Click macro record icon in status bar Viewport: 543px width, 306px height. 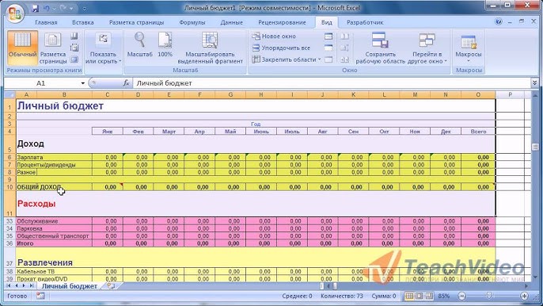point(40,296)
